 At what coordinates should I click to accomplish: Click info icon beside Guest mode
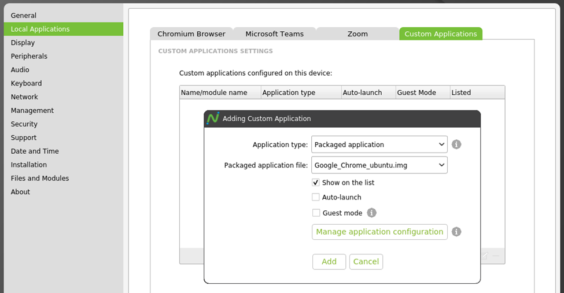(371, 213)
